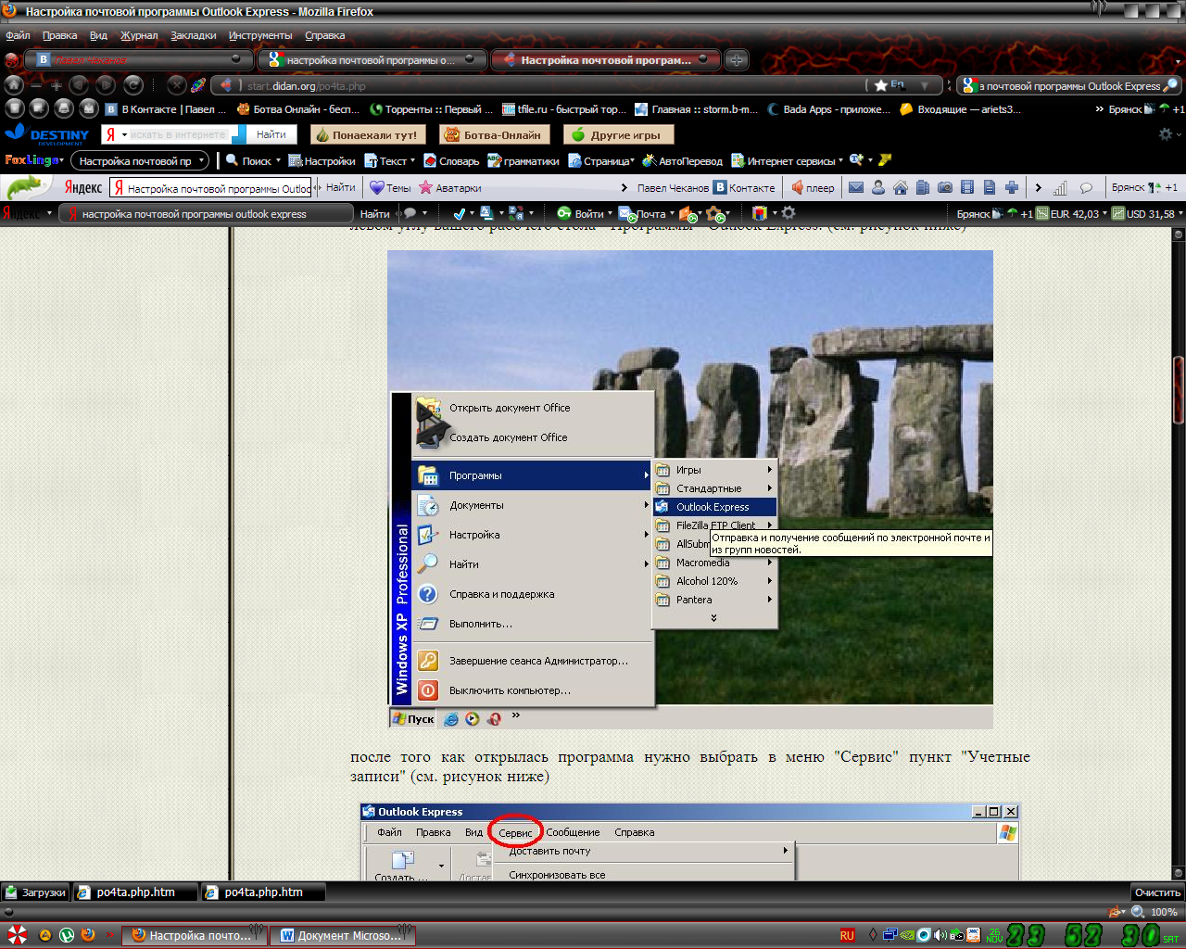1186x949 pixels.
Task: Click the magnifier in the Google search box
Action: pyautogui.click(x=1170, y=85)
